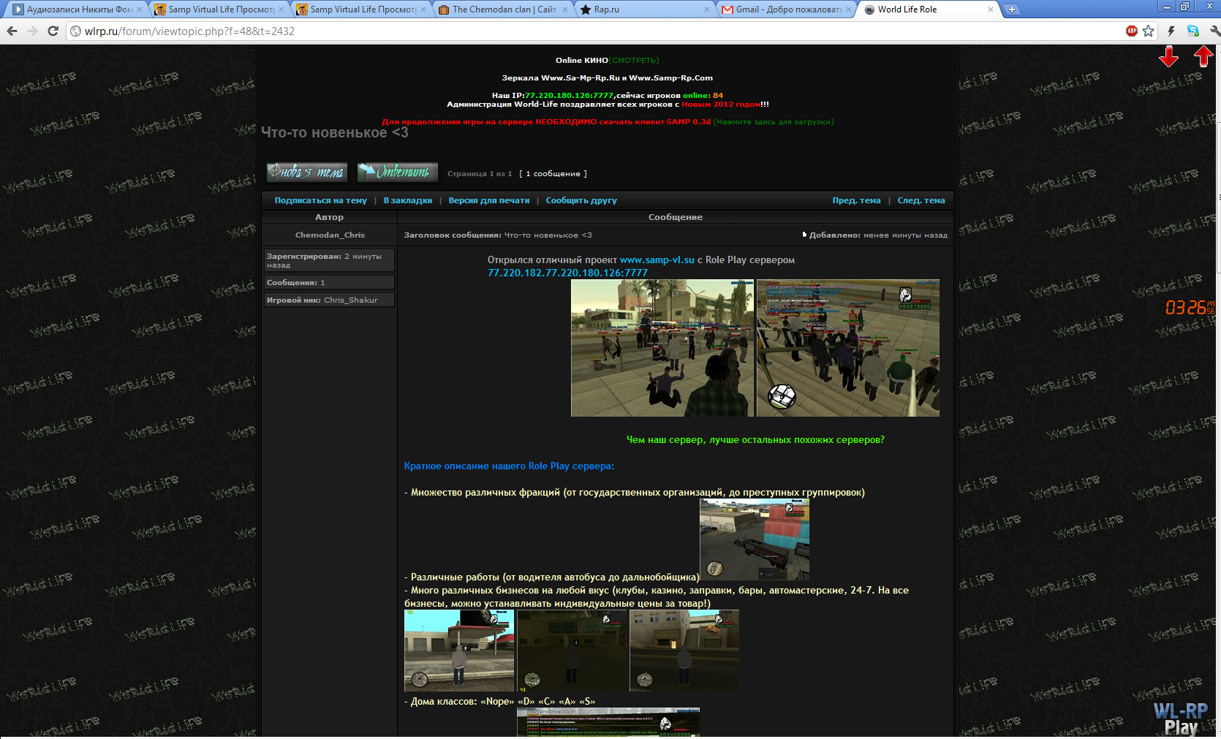Click Подписаться на тему link
The image size is (1221, 739).
coord(320,200)
